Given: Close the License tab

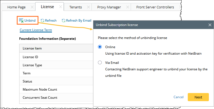Looking at the screenshot, I should [60, 7].
